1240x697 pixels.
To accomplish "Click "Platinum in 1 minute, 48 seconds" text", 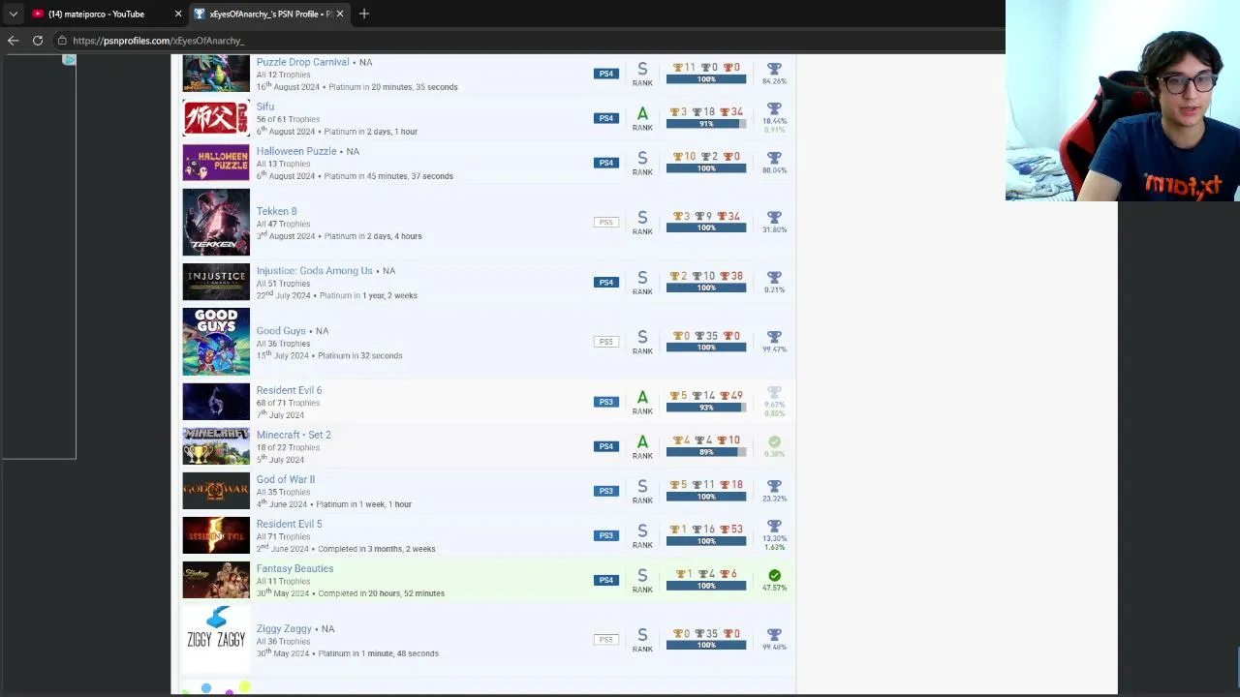I will (x=378, y=653).
